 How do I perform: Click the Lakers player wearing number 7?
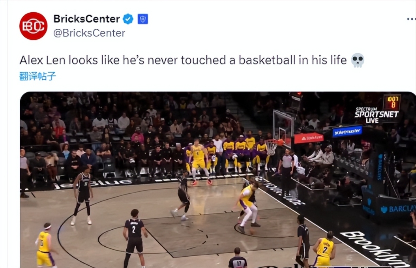[324, 249]
